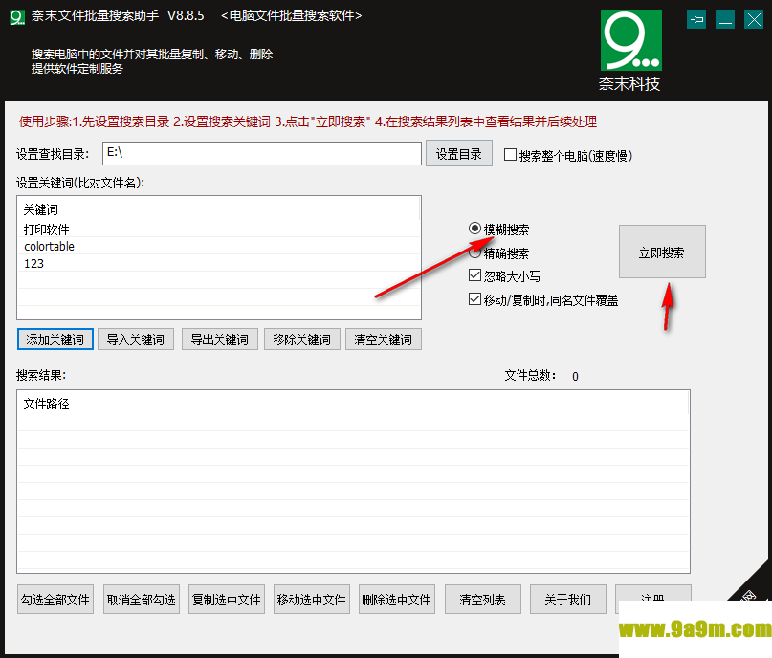Click the app logo icon in title bar
This screenshot has height=658, width=772.
(x=16, y=17)
